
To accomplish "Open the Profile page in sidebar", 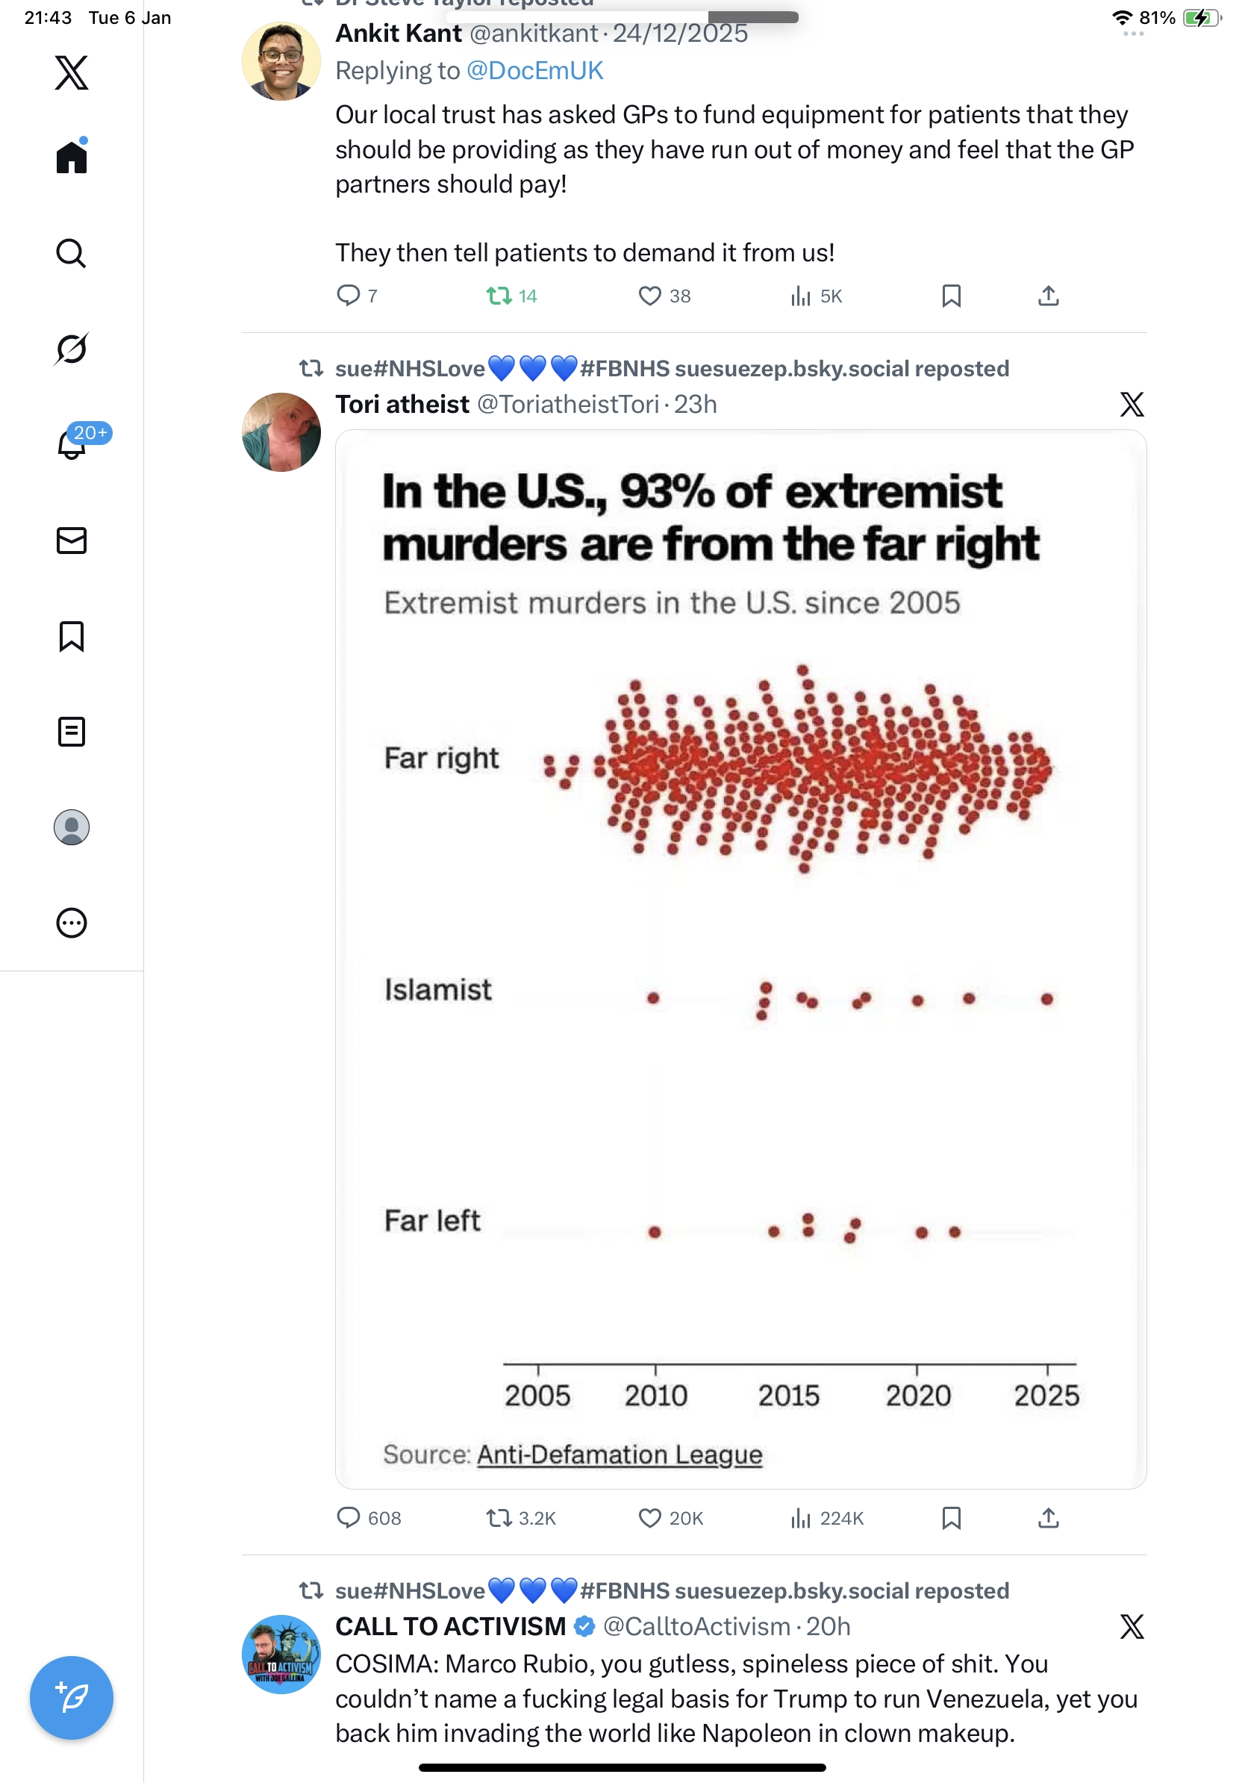I will [72, 827].
